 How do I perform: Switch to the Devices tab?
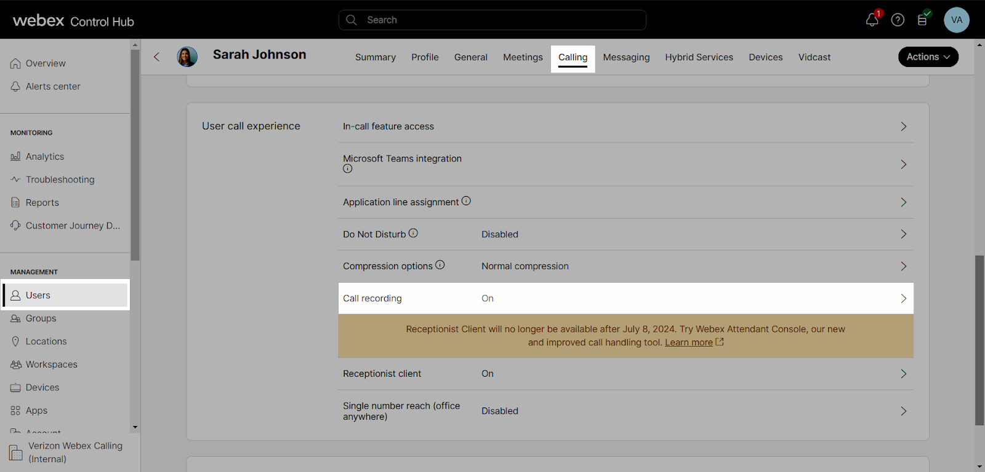[766, 57]
